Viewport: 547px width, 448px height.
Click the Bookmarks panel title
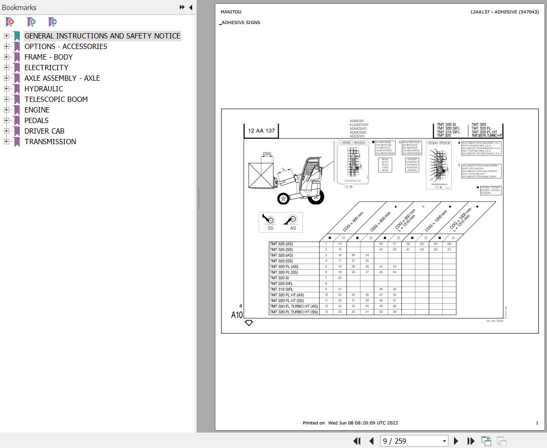pyautogui.click(x=19, y=7)
